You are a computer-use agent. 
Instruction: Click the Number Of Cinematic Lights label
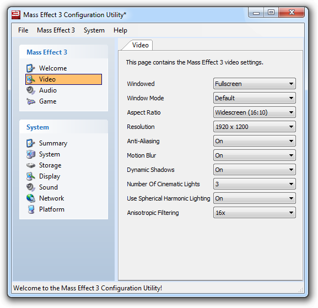click(x=163, y=184)
